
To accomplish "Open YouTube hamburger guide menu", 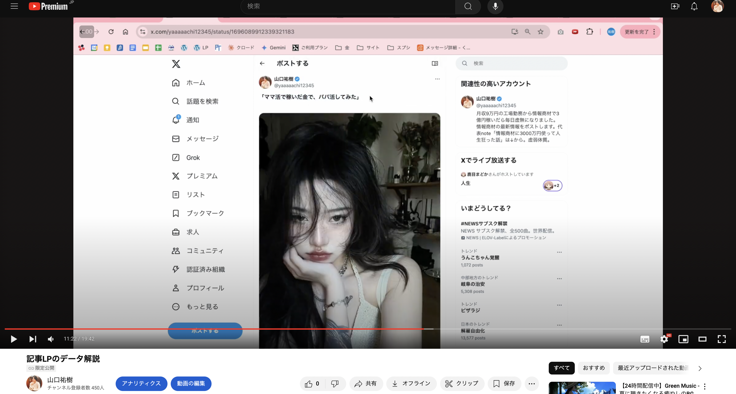I will point(14,6).
